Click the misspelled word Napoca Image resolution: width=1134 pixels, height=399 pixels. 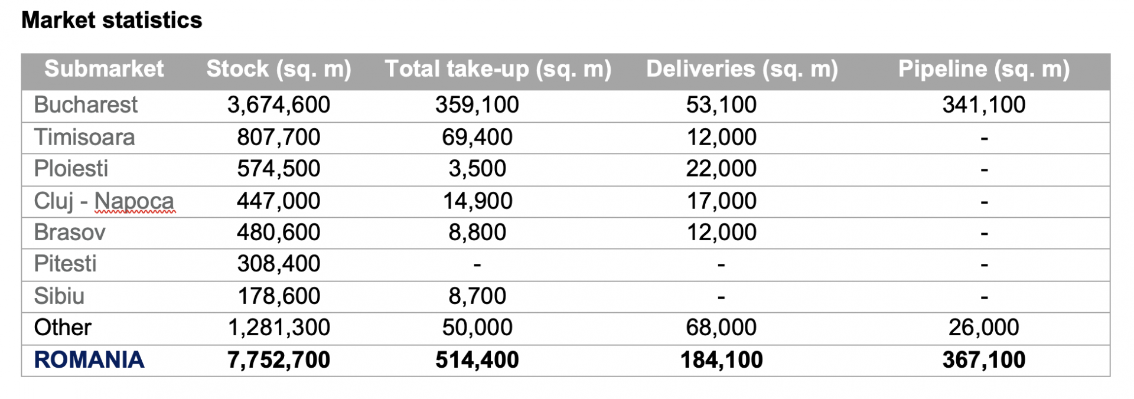pyautogui.click(x=134, y=201)
